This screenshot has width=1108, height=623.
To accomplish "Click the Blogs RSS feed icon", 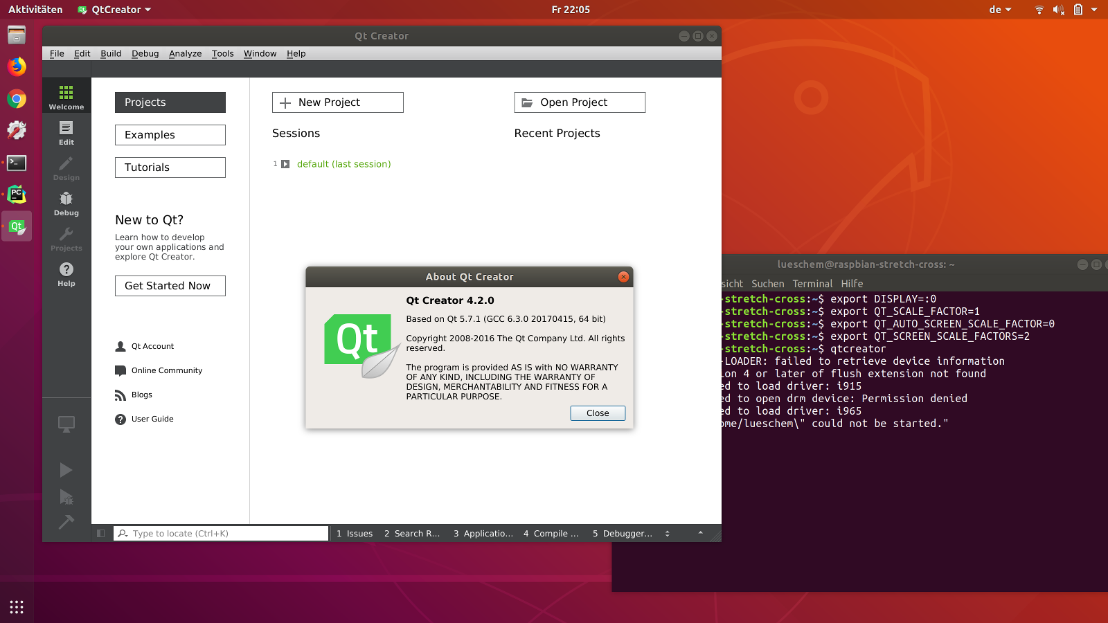I will [120, 395].
